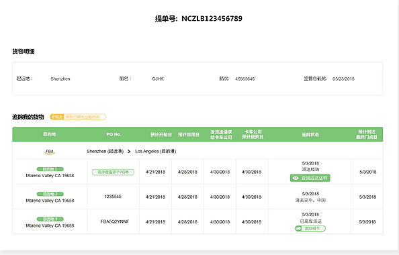Open the green view delivery proof button
This screenshot has height=255, width=399.
pyautogui.click(x=310, y=178)
